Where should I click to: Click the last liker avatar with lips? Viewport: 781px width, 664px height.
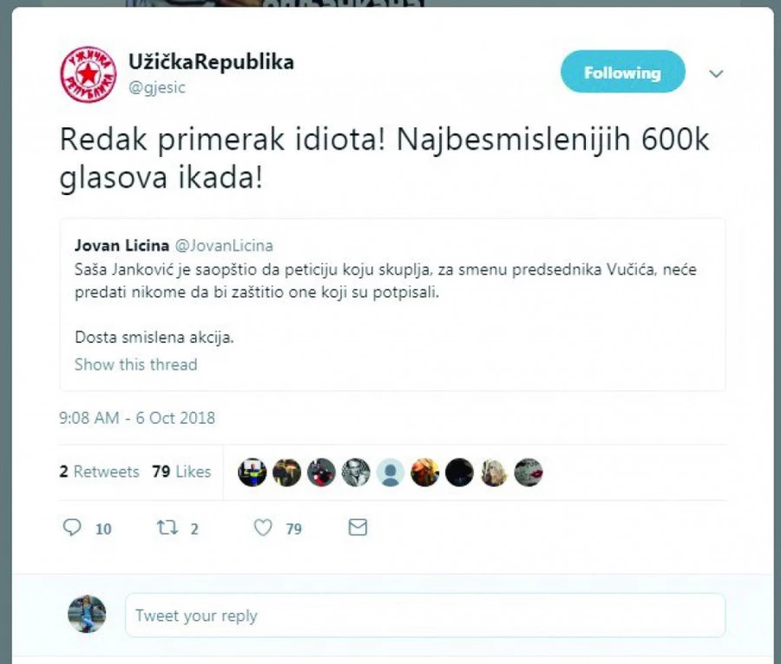(528, 472)
